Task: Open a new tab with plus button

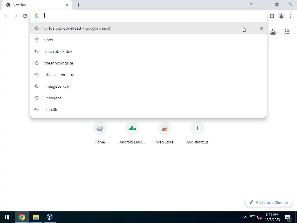Action: [x=78, y=5]
